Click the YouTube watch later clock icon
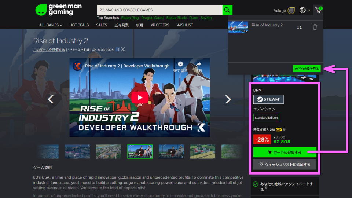 coord(180,65)
